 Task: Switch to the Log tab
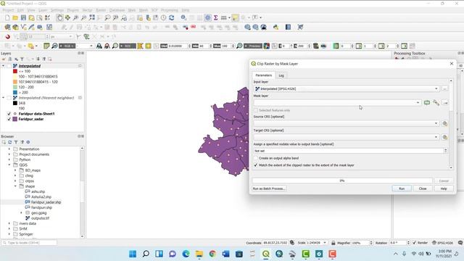[281, 75]
